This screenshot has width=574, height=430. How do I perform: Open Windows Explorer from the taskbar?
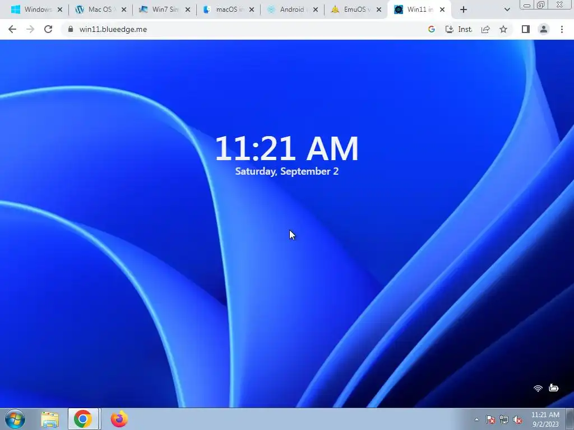point(50,419)
